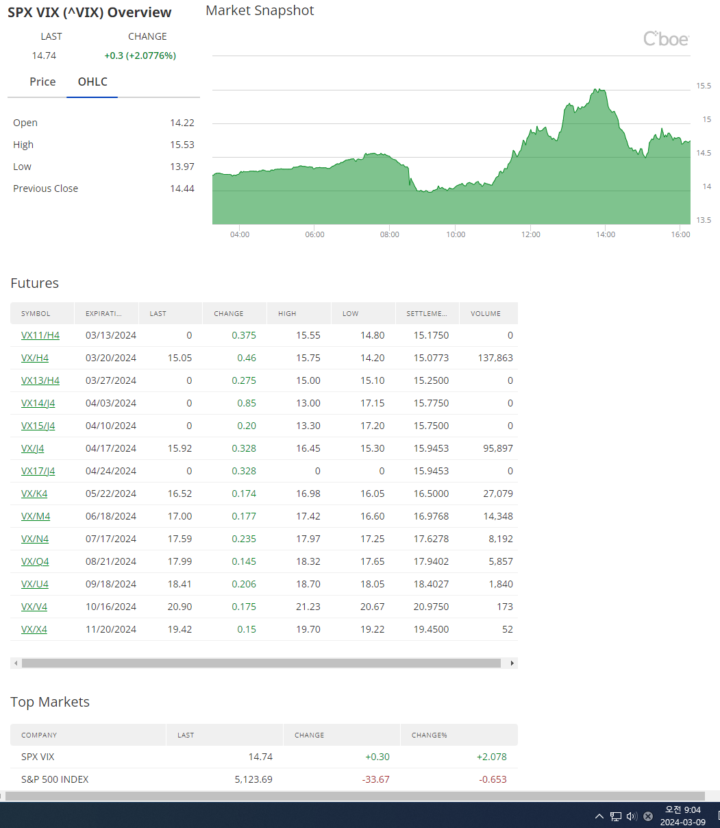Screen dimensions: 720x828
Task: Click the Open value 14.22
Action: (182, 123)
